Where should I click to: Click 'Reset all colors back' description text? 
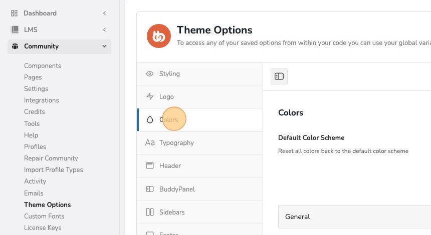tap(343, 151)
